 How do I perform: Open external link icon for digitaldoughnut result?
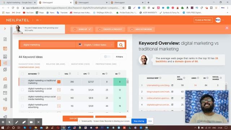172,105
